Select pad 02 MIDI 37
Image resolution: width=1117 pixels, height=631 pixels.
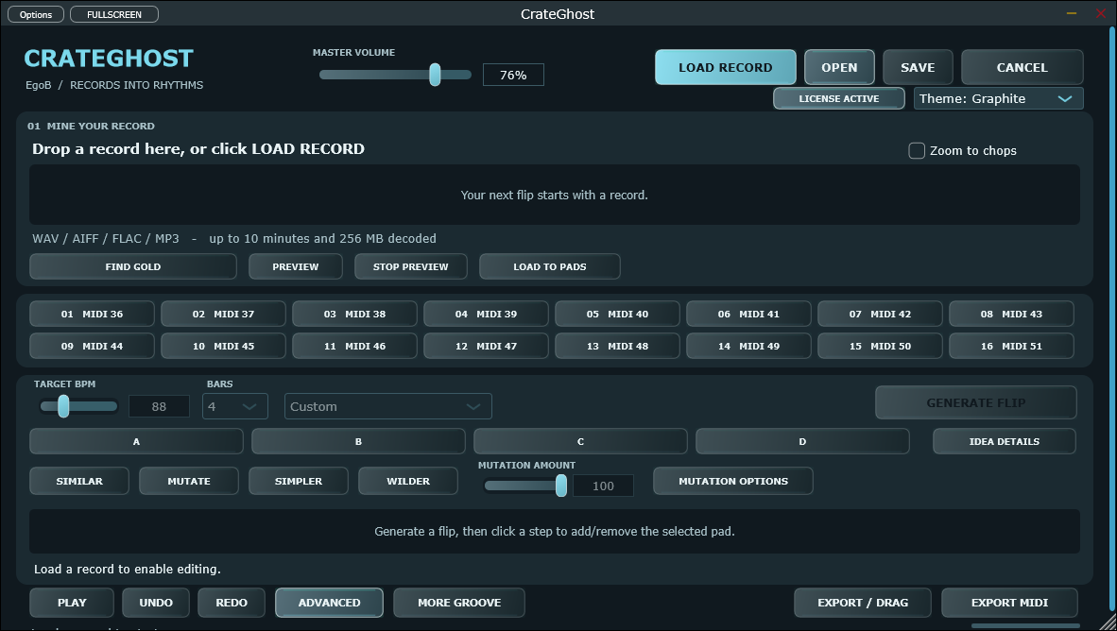click(x=223, y=314)
